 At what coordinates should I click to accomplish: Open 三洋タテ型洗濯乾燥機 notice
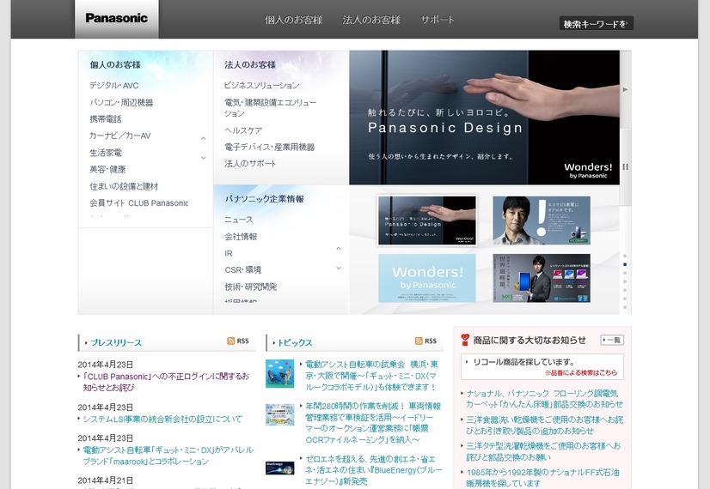click(x=543, y=451)
